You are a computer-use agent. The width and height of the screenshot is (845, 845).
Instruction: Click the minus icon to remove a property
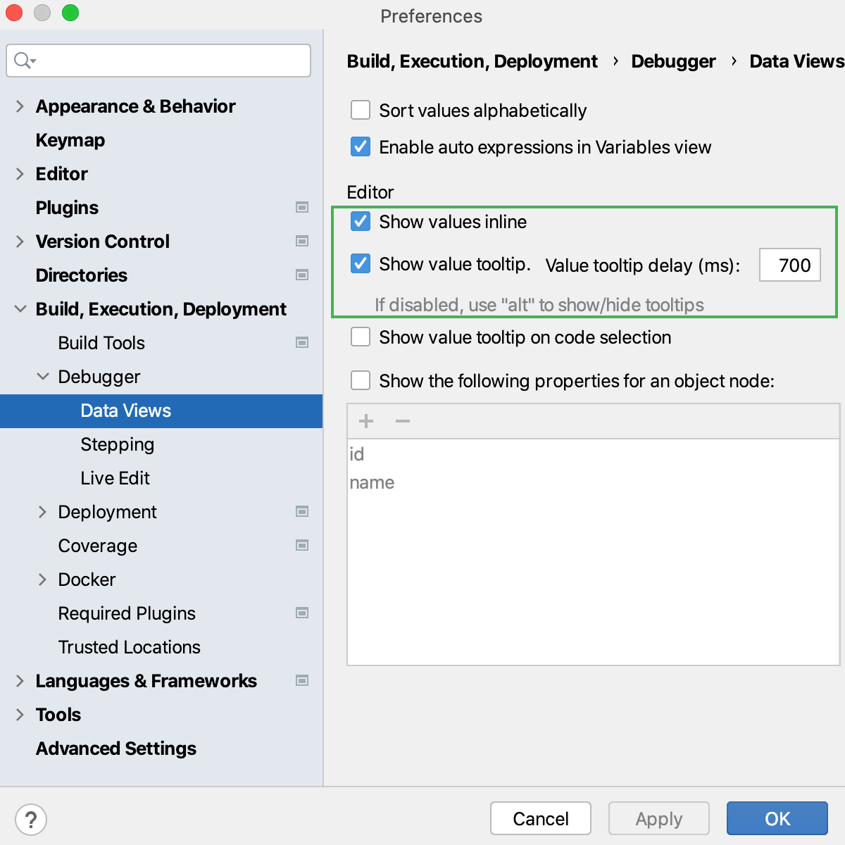(x=402, y=421)
